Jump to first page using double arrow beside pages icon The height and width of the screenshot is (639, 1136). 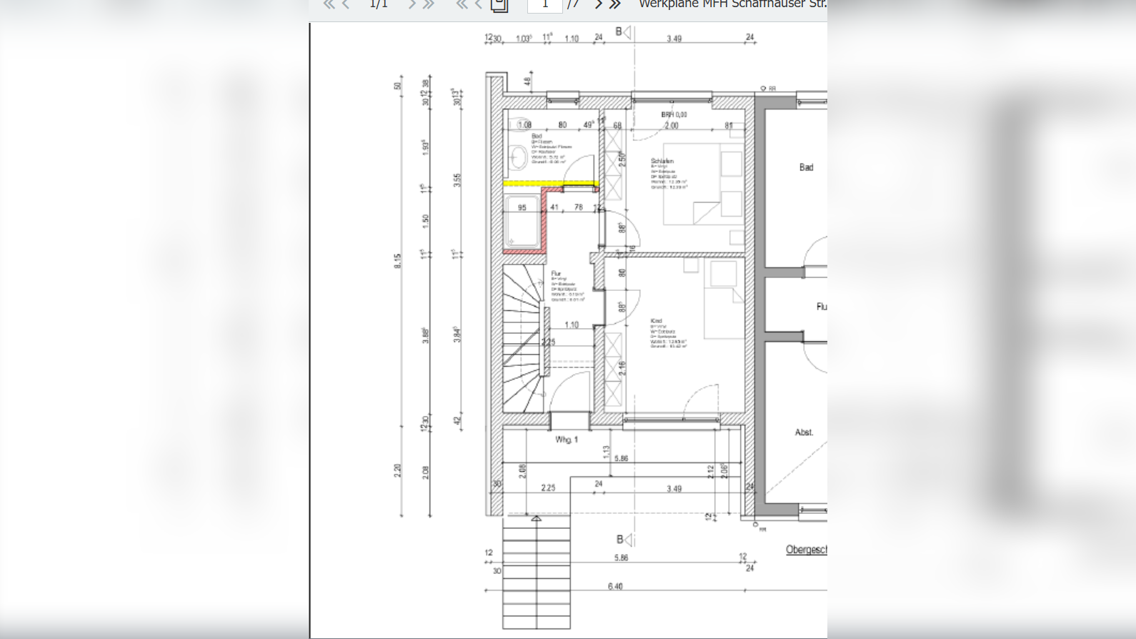pos(462,4)
